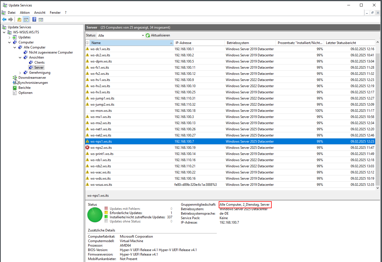Toggle the action pane toolbar icon

click(x=41, y=20)
